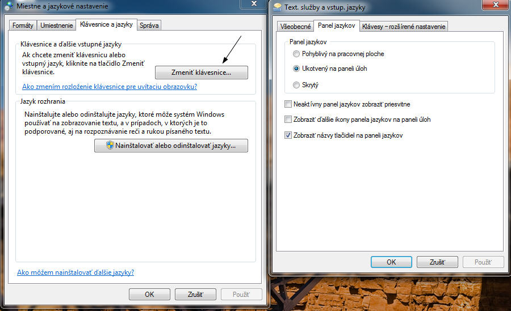Screen dimensions: 511x311
Task: Confirm with OK in Miestne a jazykové nastavenie
Action: pyautogui.click(x=149, y=295)
